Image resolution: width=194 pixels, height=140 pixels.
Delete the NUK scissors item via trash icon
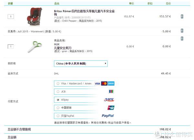coord(182,38)
